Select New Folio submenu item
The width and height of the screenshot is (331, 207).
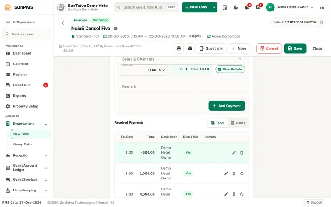tap(31, 134)
